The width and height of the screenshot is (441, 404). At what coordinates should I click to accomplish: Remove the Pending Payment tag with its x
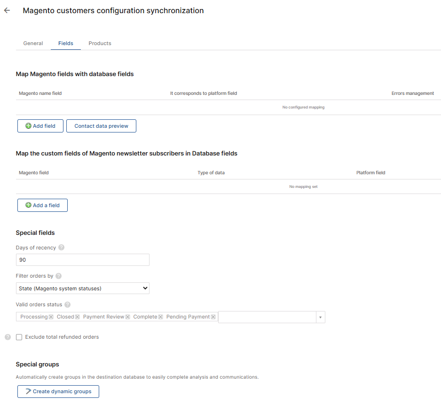(x=213, y=317)
